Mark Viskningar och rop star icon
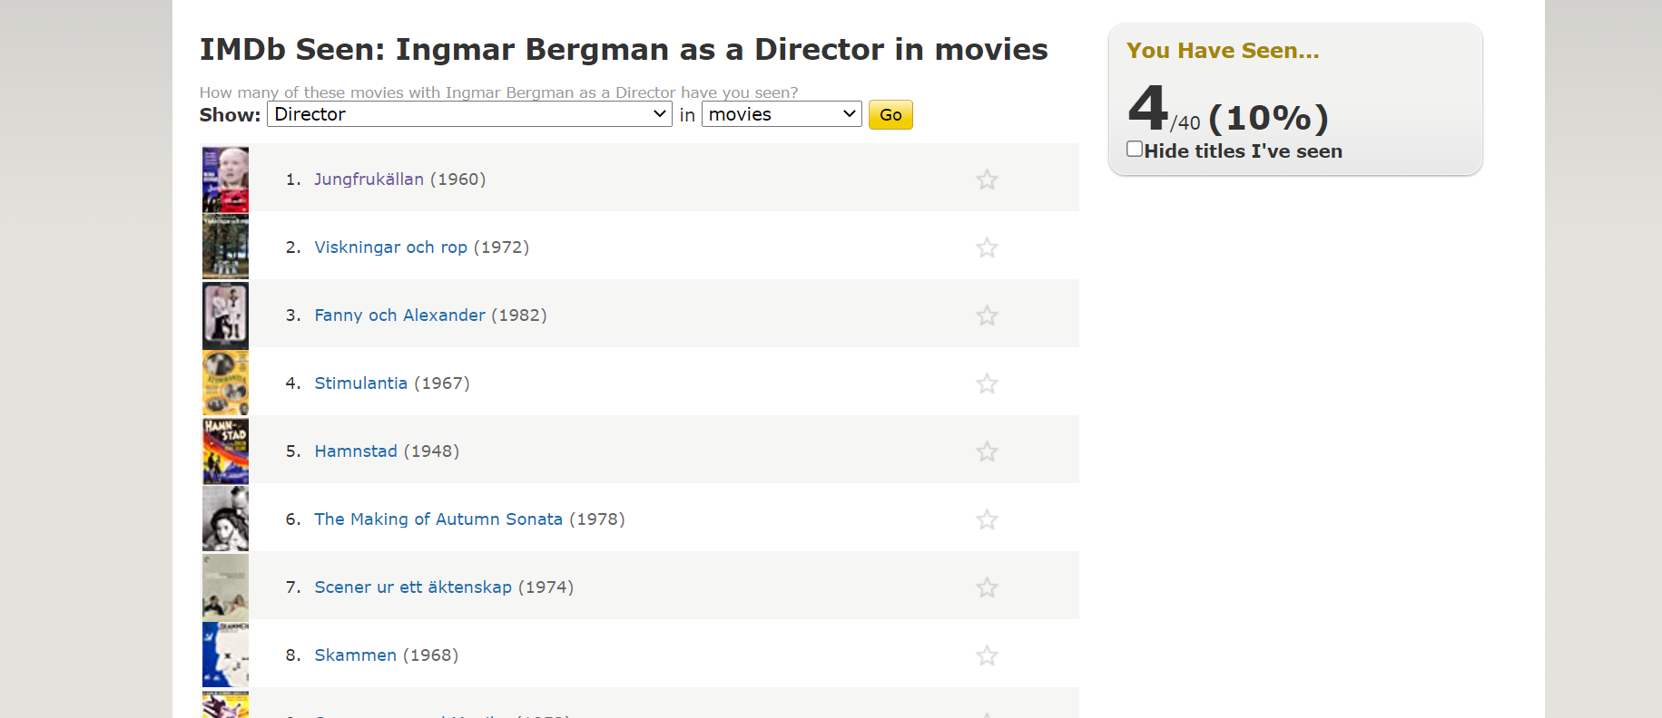This screenshot has width=1662, height=718. 987,247
